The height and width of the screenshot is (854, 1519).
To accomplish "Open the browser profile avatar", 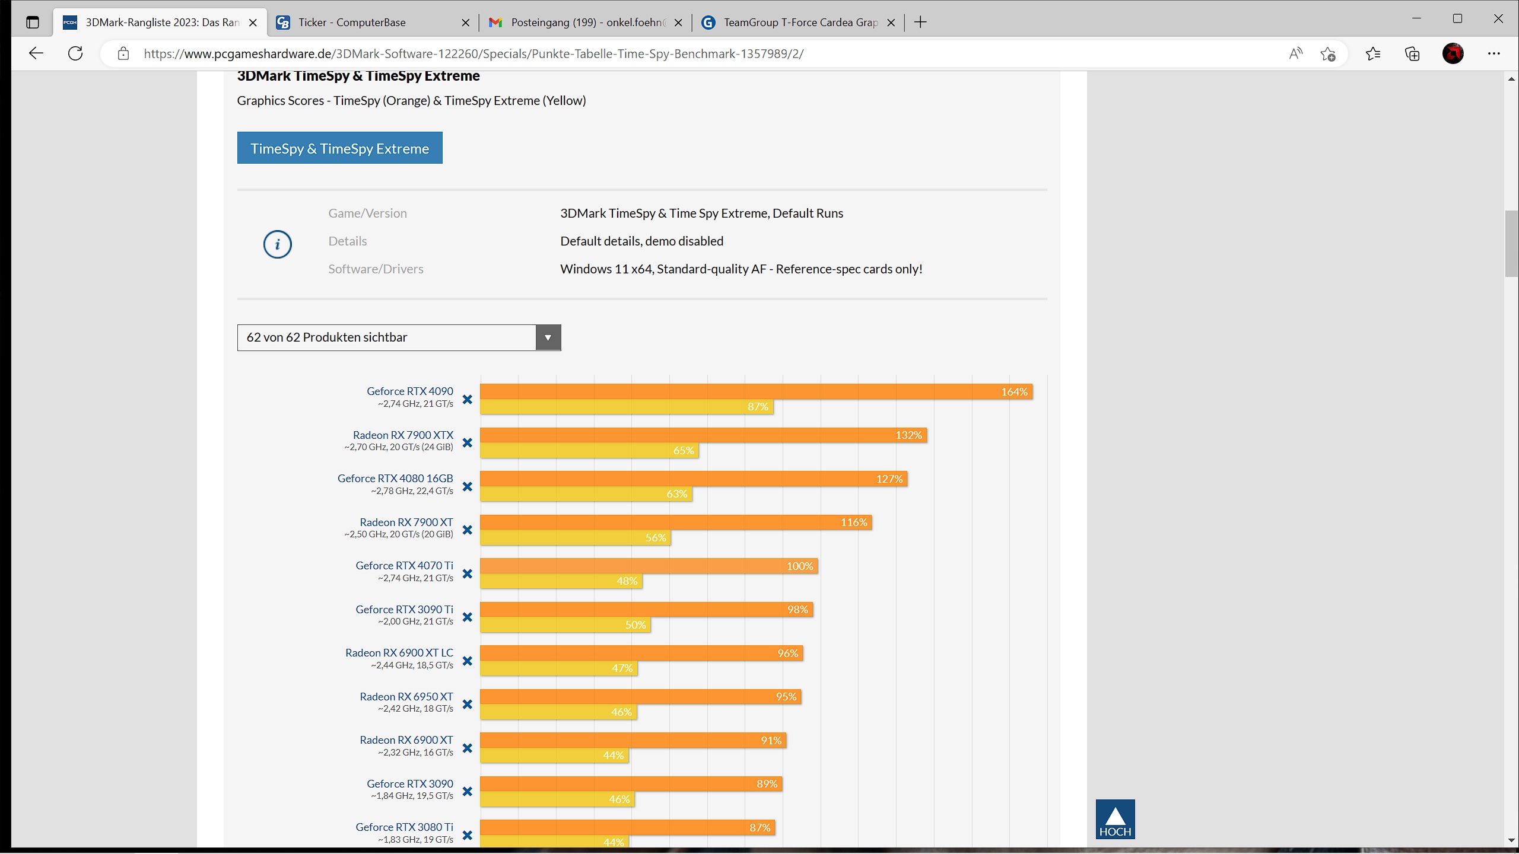I will click(1453, 54).
